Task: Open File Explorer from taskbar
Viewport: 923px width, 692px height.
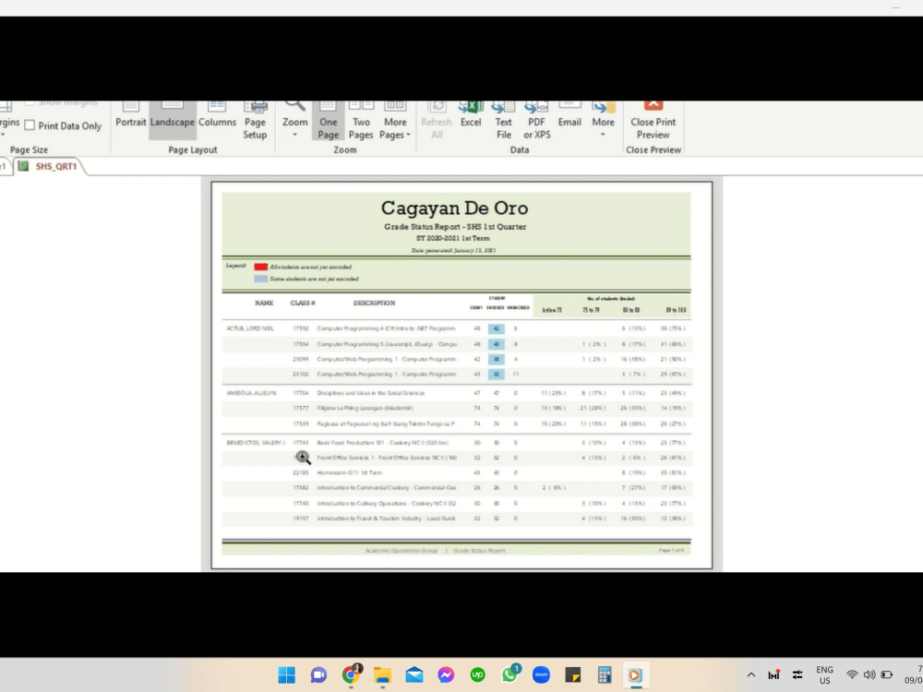Action: click(383, 675)
